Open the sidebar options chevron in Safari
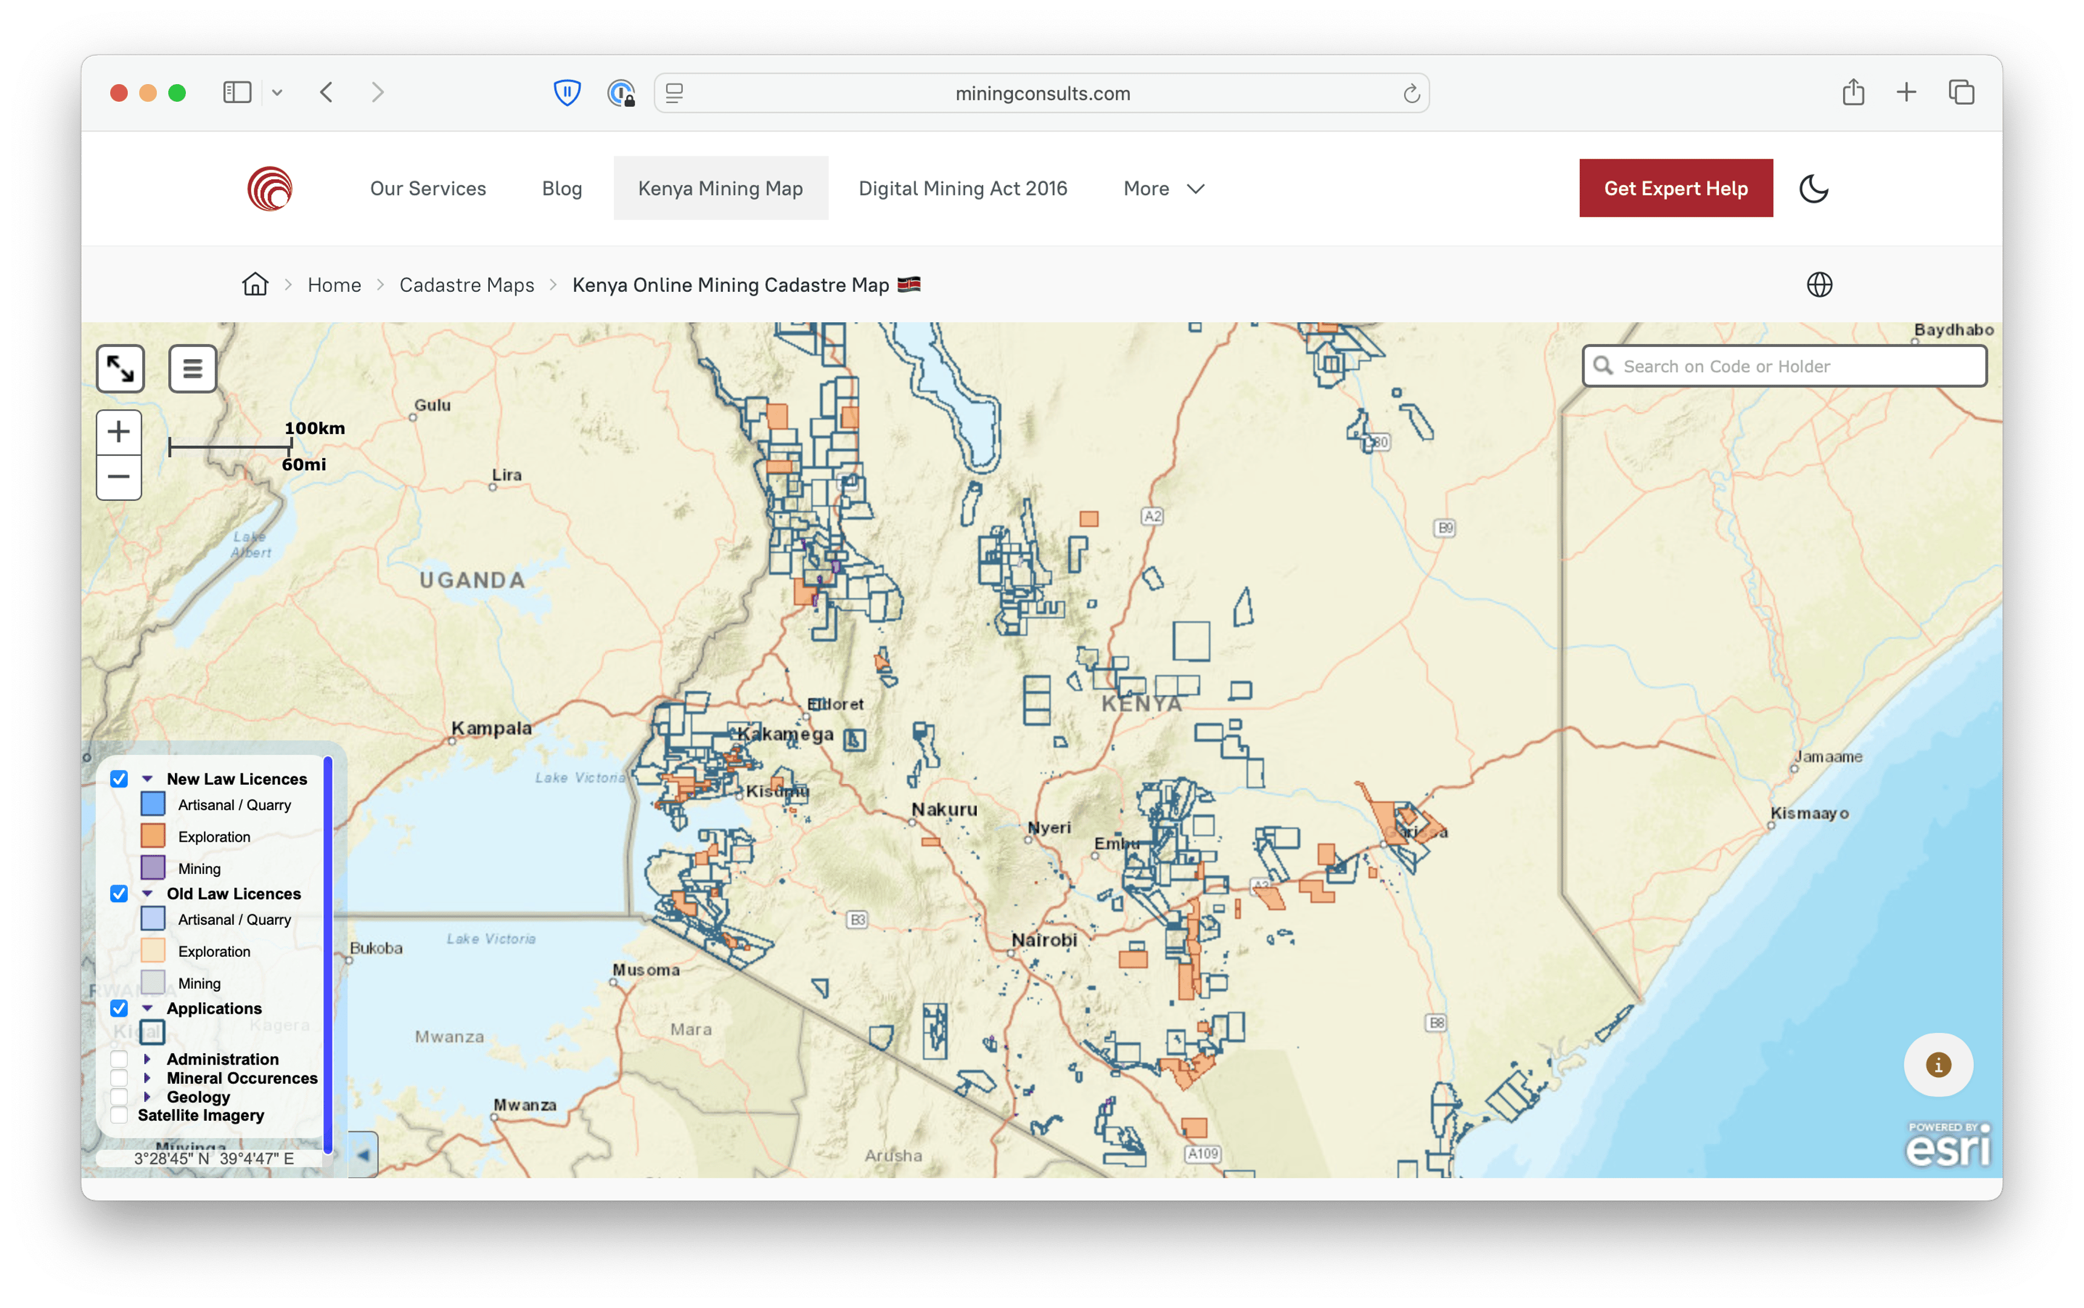Screen dimensions: 2084x1308 [277, 93]
